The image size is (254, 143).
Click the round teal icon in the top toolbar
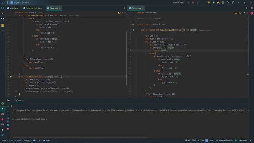pyautogui.click(x=214, y=3)
